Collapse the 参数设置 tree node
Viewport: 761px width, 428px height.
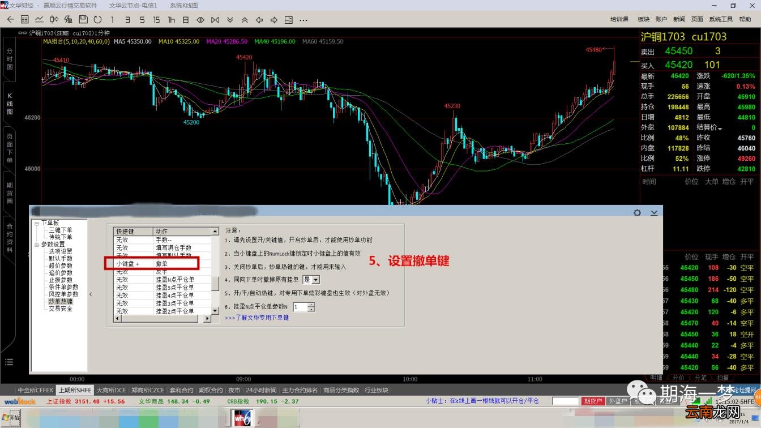(37, 245)
